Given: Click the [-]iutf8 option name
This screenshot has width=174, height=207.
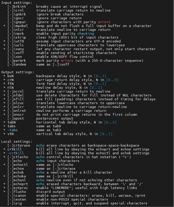Looking at the screenshot, I should [15, 41].
